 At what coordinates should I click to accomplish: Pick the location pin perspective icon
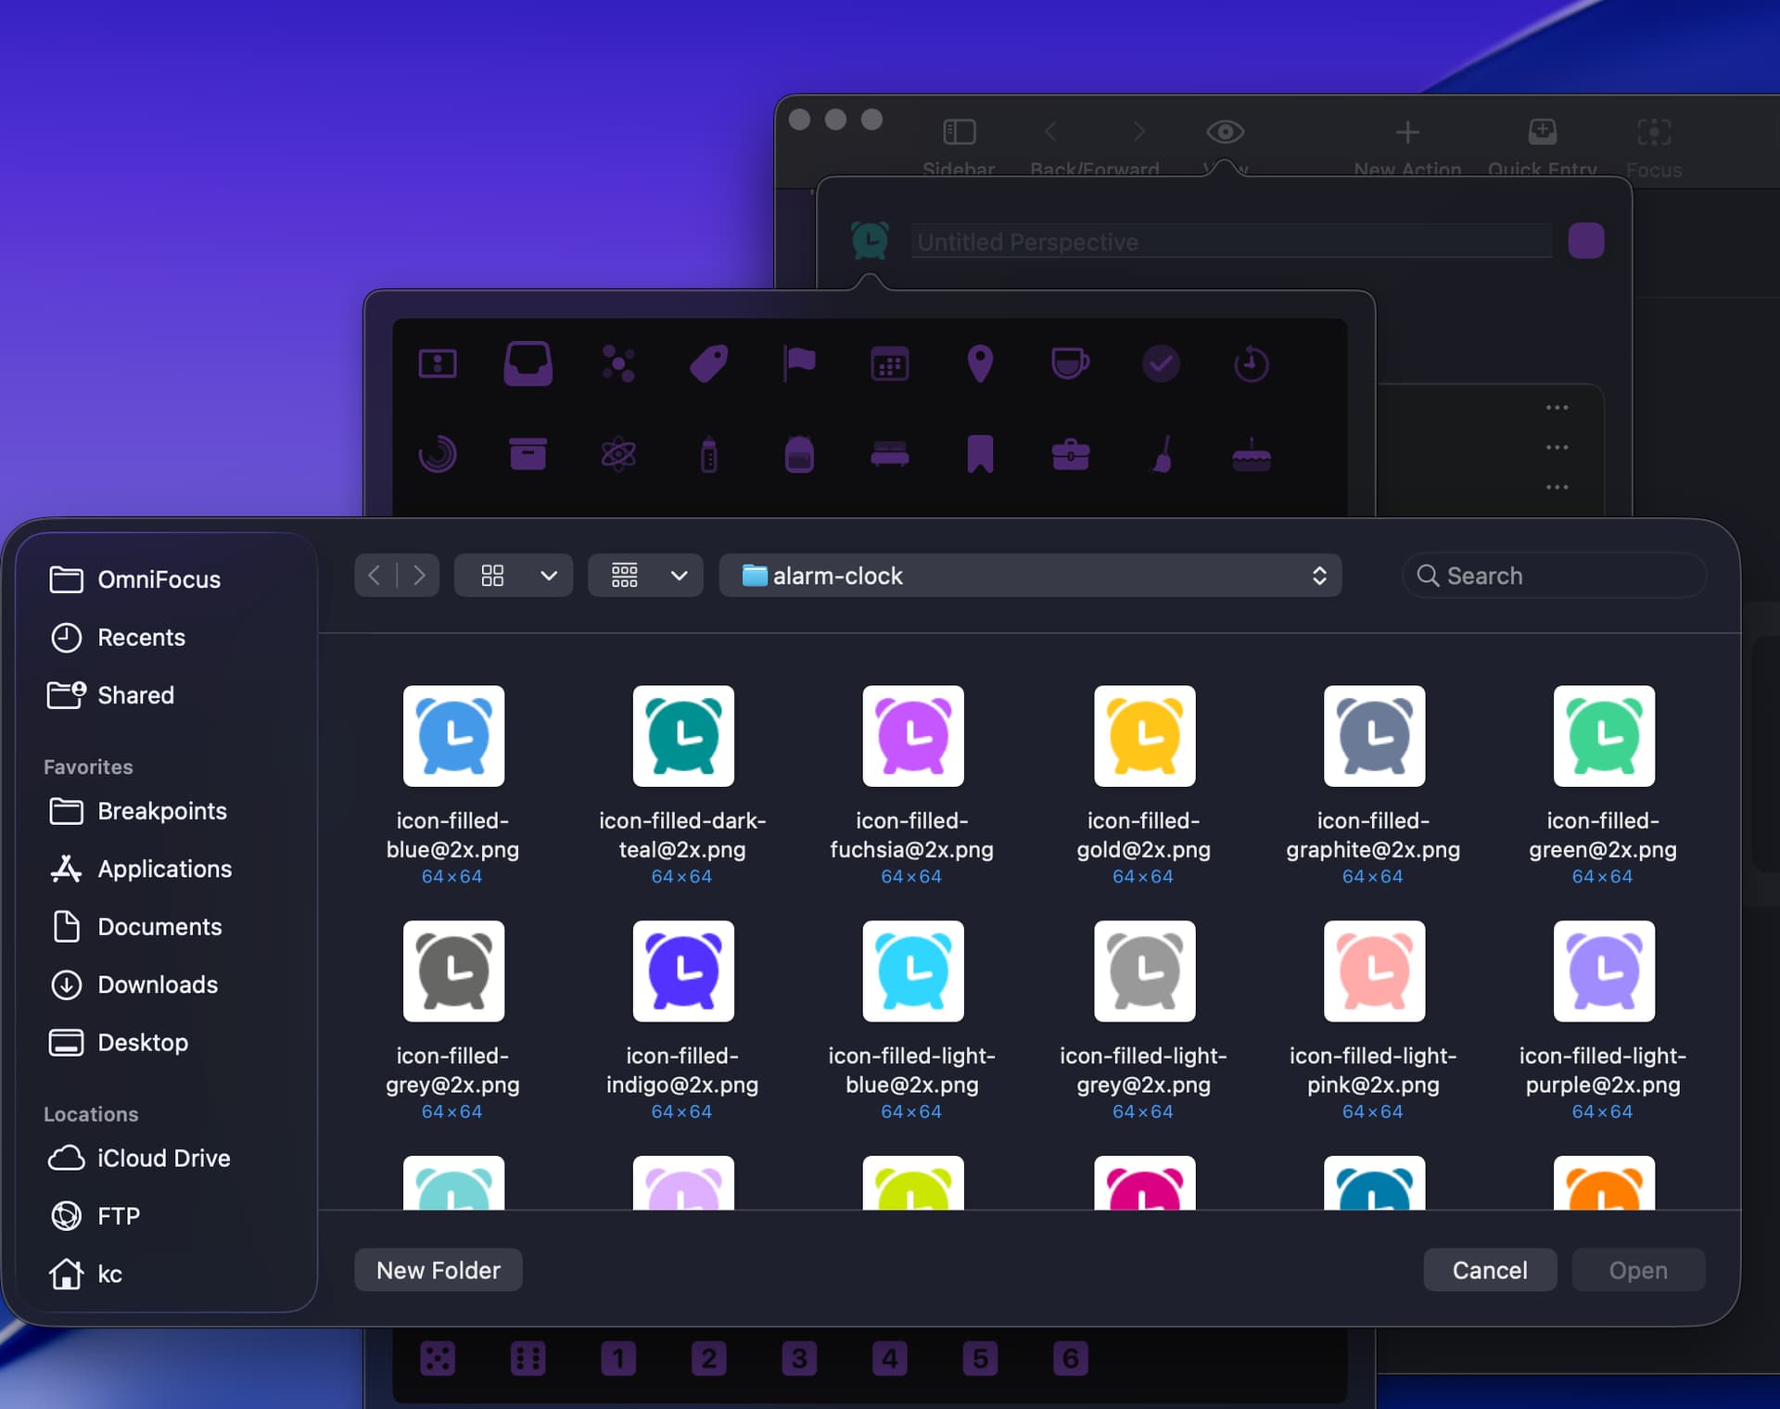point(980,363)
